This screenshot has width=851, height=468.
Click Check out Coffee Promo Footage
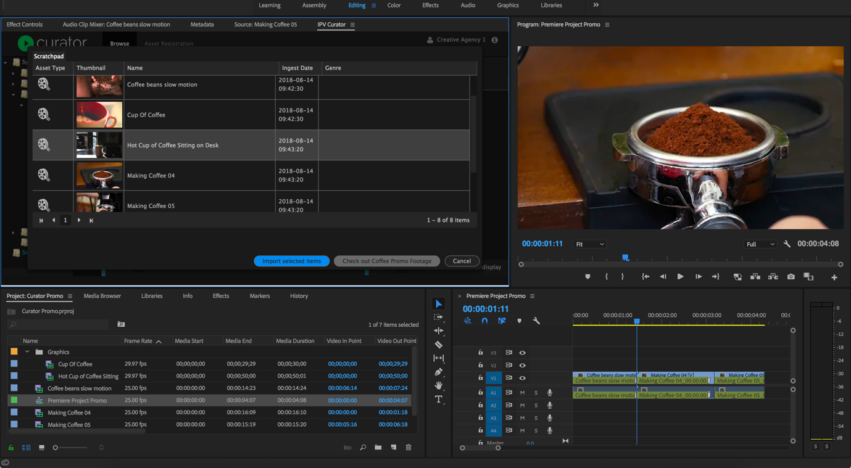click(x=387, y=261)
